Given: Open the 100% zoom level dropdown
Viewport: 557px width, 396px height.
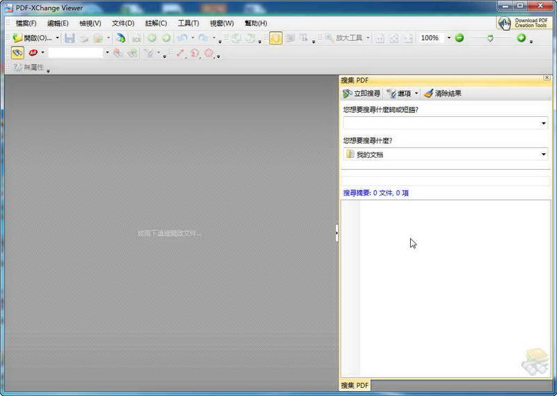Looking at the screenshot, I should [448, 38].
